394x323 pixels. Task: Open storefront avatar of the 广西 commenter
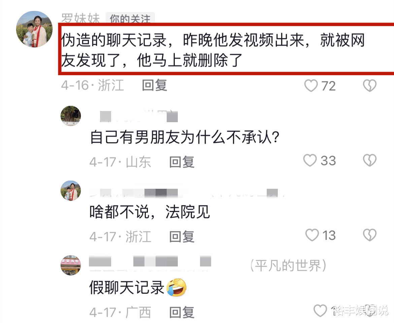point(71,265)
